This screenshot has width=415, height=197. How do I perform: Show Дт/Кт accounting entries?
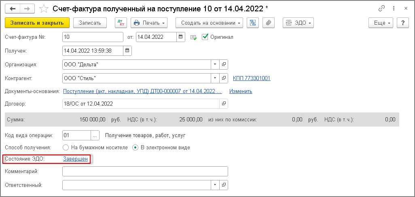coord(121,23)
